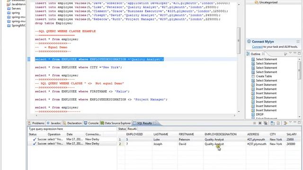Click the SALARY column header
Image resolution: width=303 pixels, height=170 pixels.
coord(292,134)
